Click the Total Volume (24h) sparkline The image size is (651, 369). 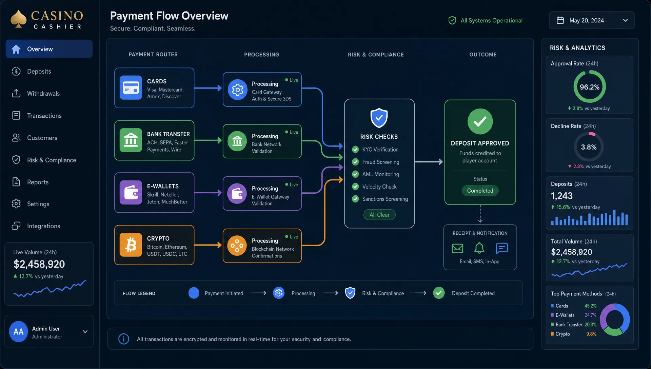pyautogui.click(x=589, y=270)
